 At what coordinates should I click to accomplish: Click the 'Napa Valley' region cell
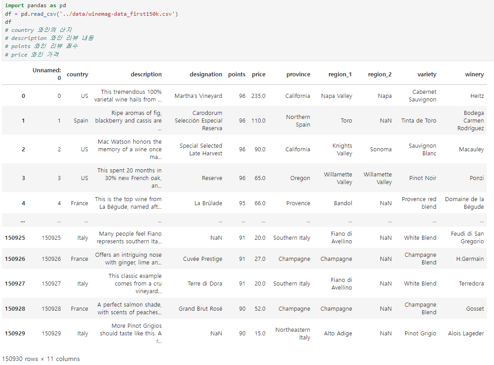click(337, 96)
